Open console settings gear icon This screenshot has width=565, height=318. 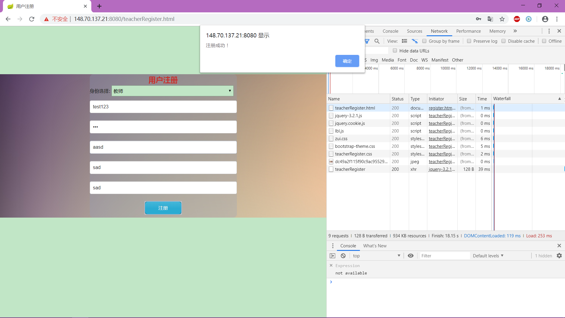(x=559, y=256)
